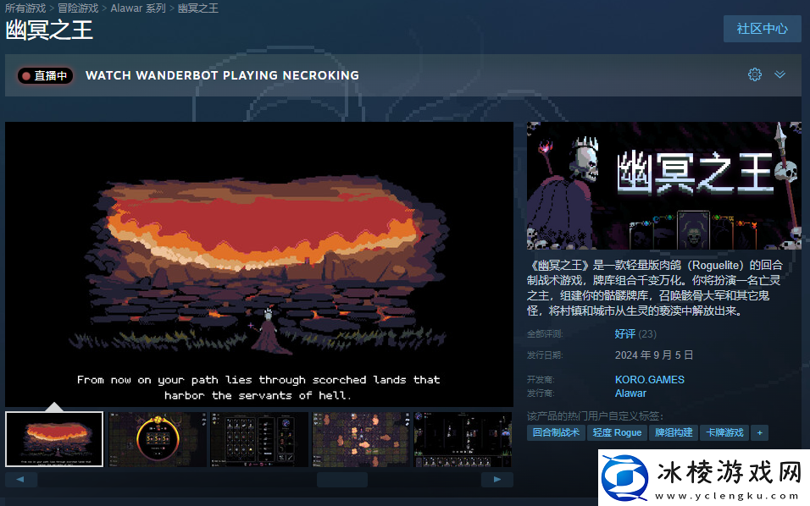Click the 好评 review summary link

coord(624,334)
